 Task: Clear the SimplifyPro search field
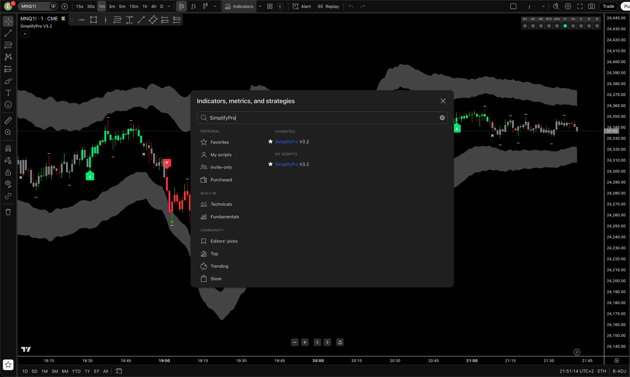click(x=442, y=118)
